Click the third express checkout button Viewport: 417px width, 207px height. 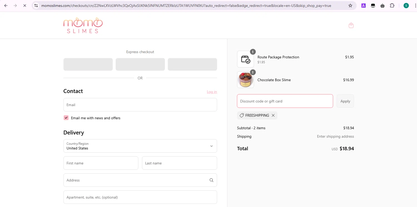[x=192, y=64]
